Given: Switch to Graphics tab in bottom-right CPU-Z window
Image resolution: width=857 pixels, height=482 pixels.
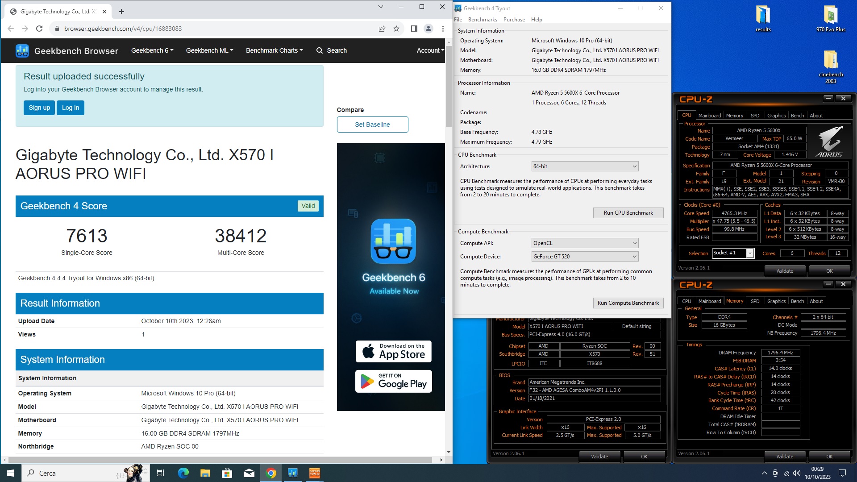Looking at the screenshot, I should (x=776, y=301).
